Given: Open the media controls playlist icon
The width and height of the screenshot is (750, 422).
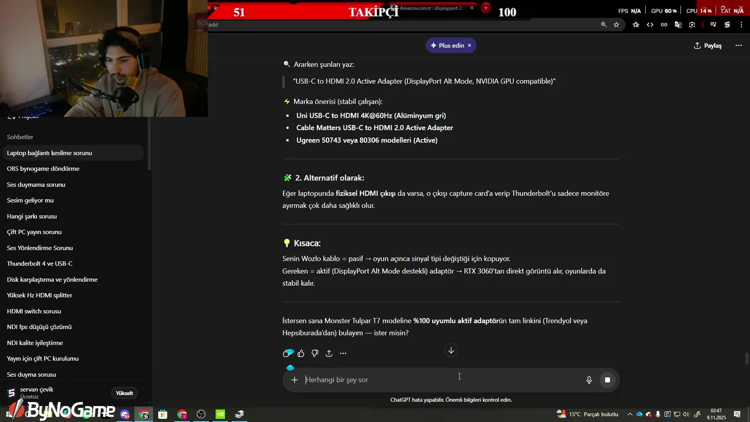Looking at the screenshot, I should click(x=713, y=25).
